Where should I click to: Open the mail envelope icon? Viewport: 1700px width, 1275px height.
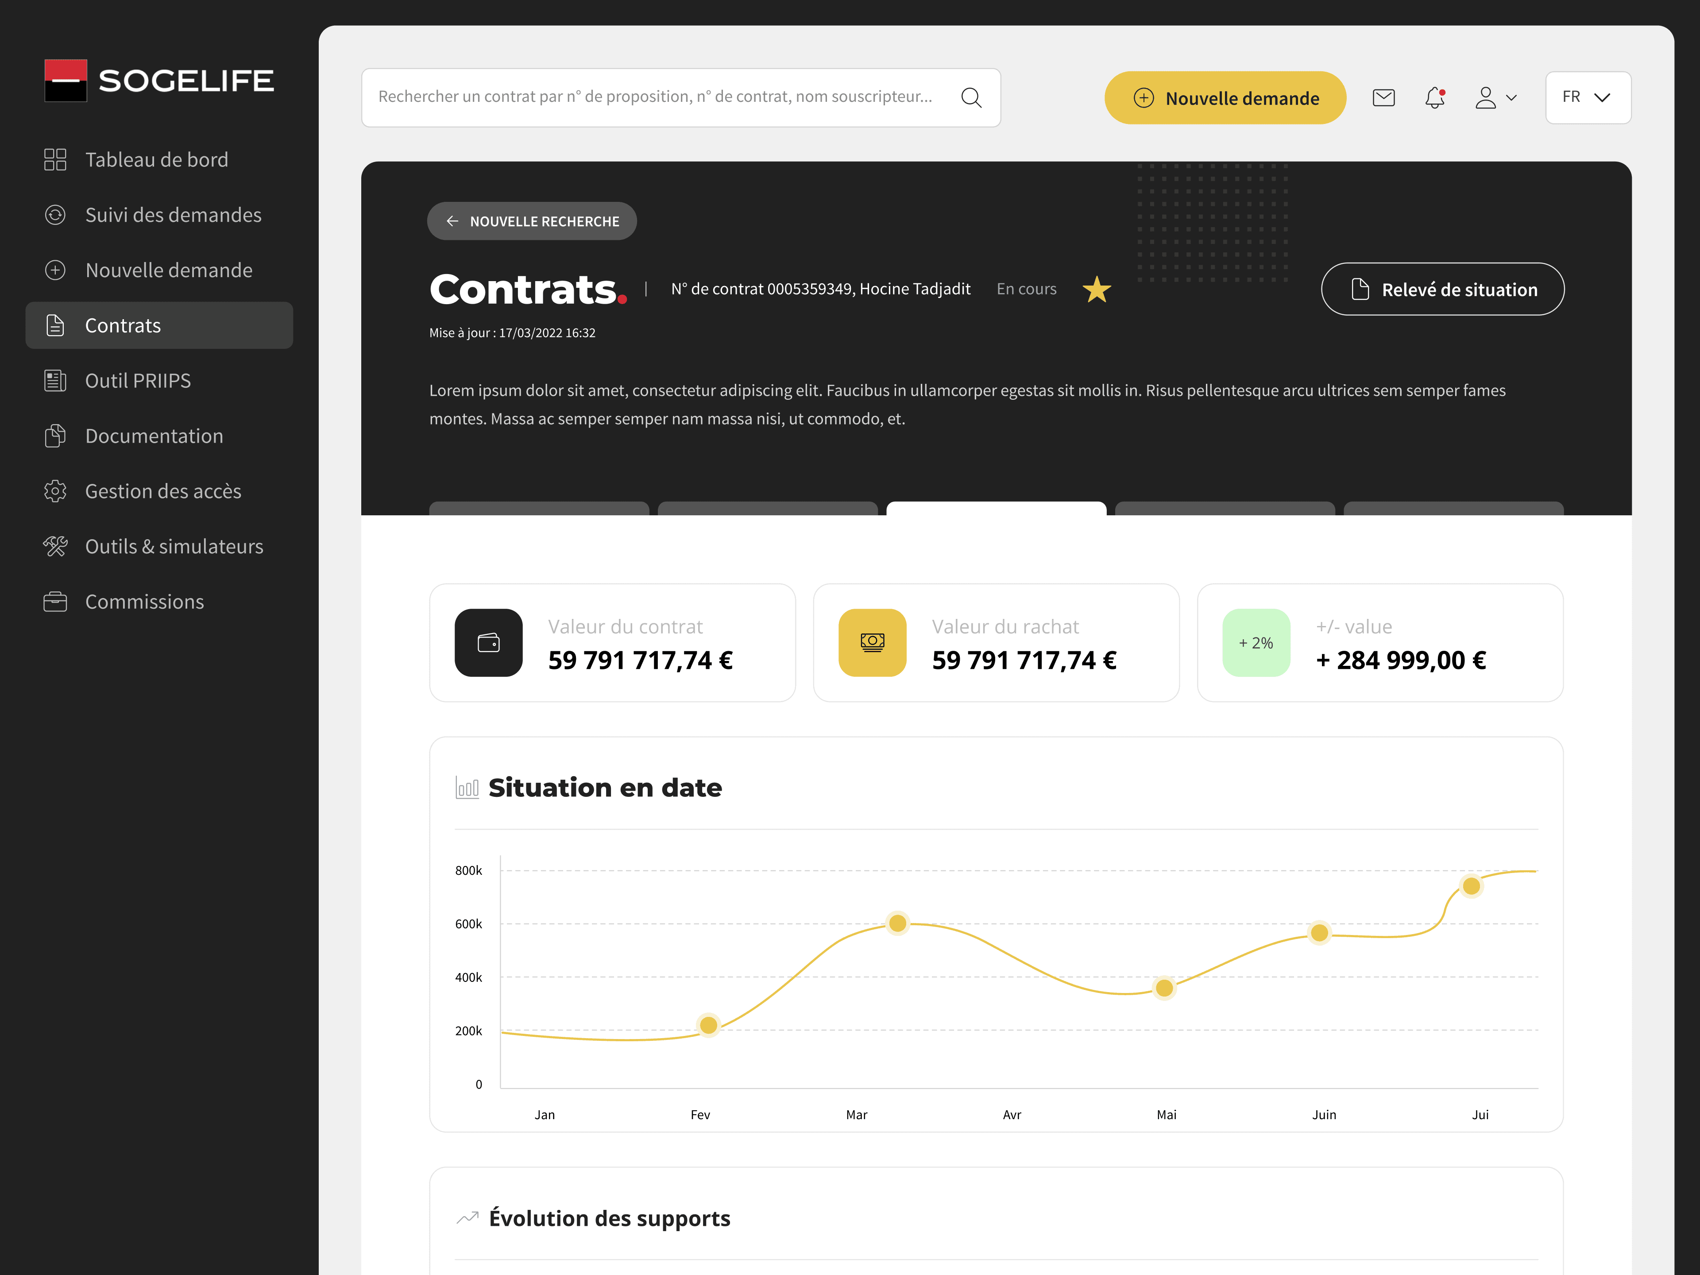[x=1383, y=97]
